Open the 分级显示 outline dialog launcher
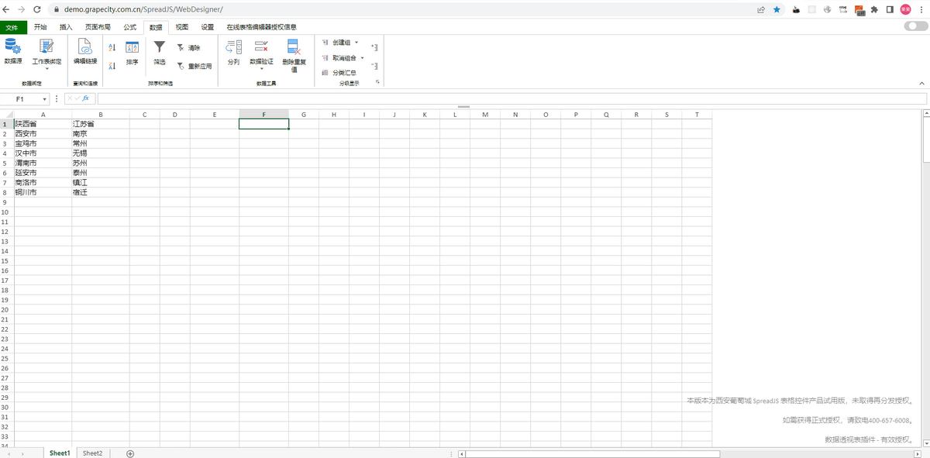 tap(377, 82)
